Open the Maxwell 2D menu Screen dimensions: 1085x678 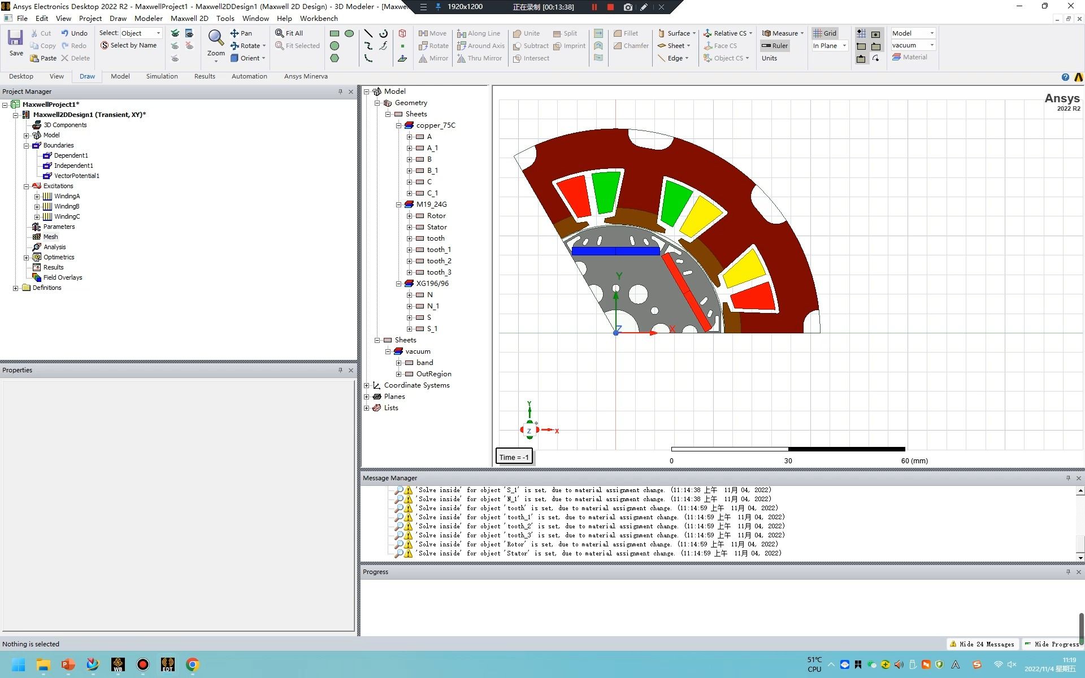click(189, 18)
